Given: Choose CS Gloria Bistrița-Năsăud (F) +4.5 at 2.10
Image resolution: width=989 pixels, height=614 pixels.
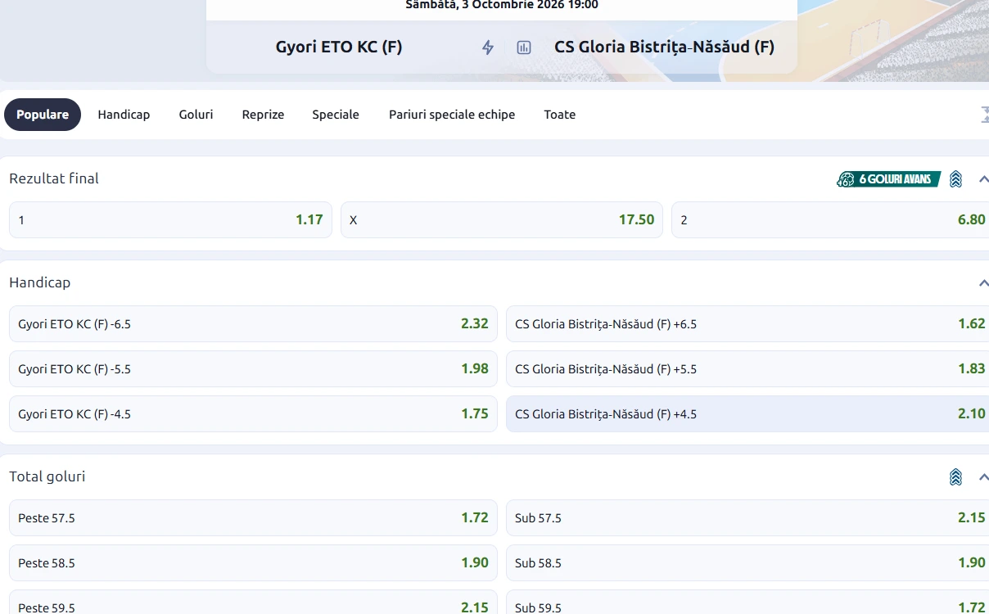Looking at the screenshot, I should 747,413.
